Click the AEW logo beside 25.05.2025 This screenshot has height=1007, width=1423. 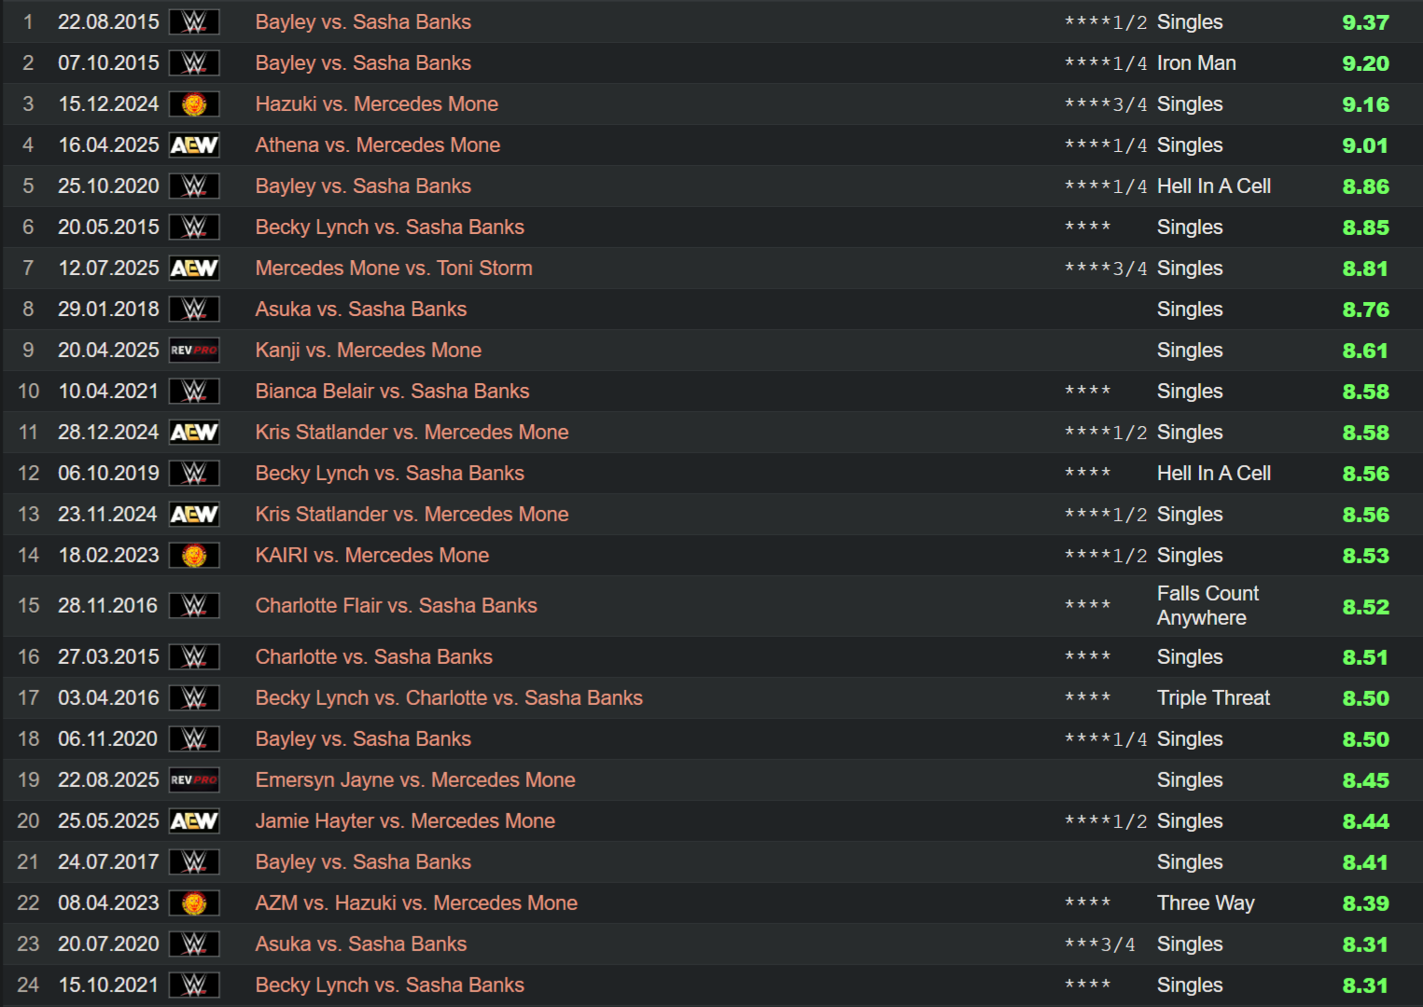click(x=194, y=821)
